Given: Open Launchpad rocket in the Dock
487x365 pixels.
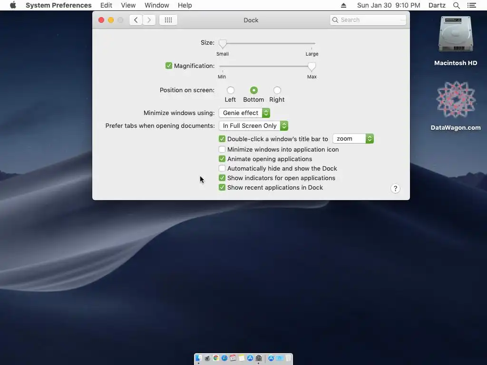Looking at the screenshot, I should click(207, 358).
